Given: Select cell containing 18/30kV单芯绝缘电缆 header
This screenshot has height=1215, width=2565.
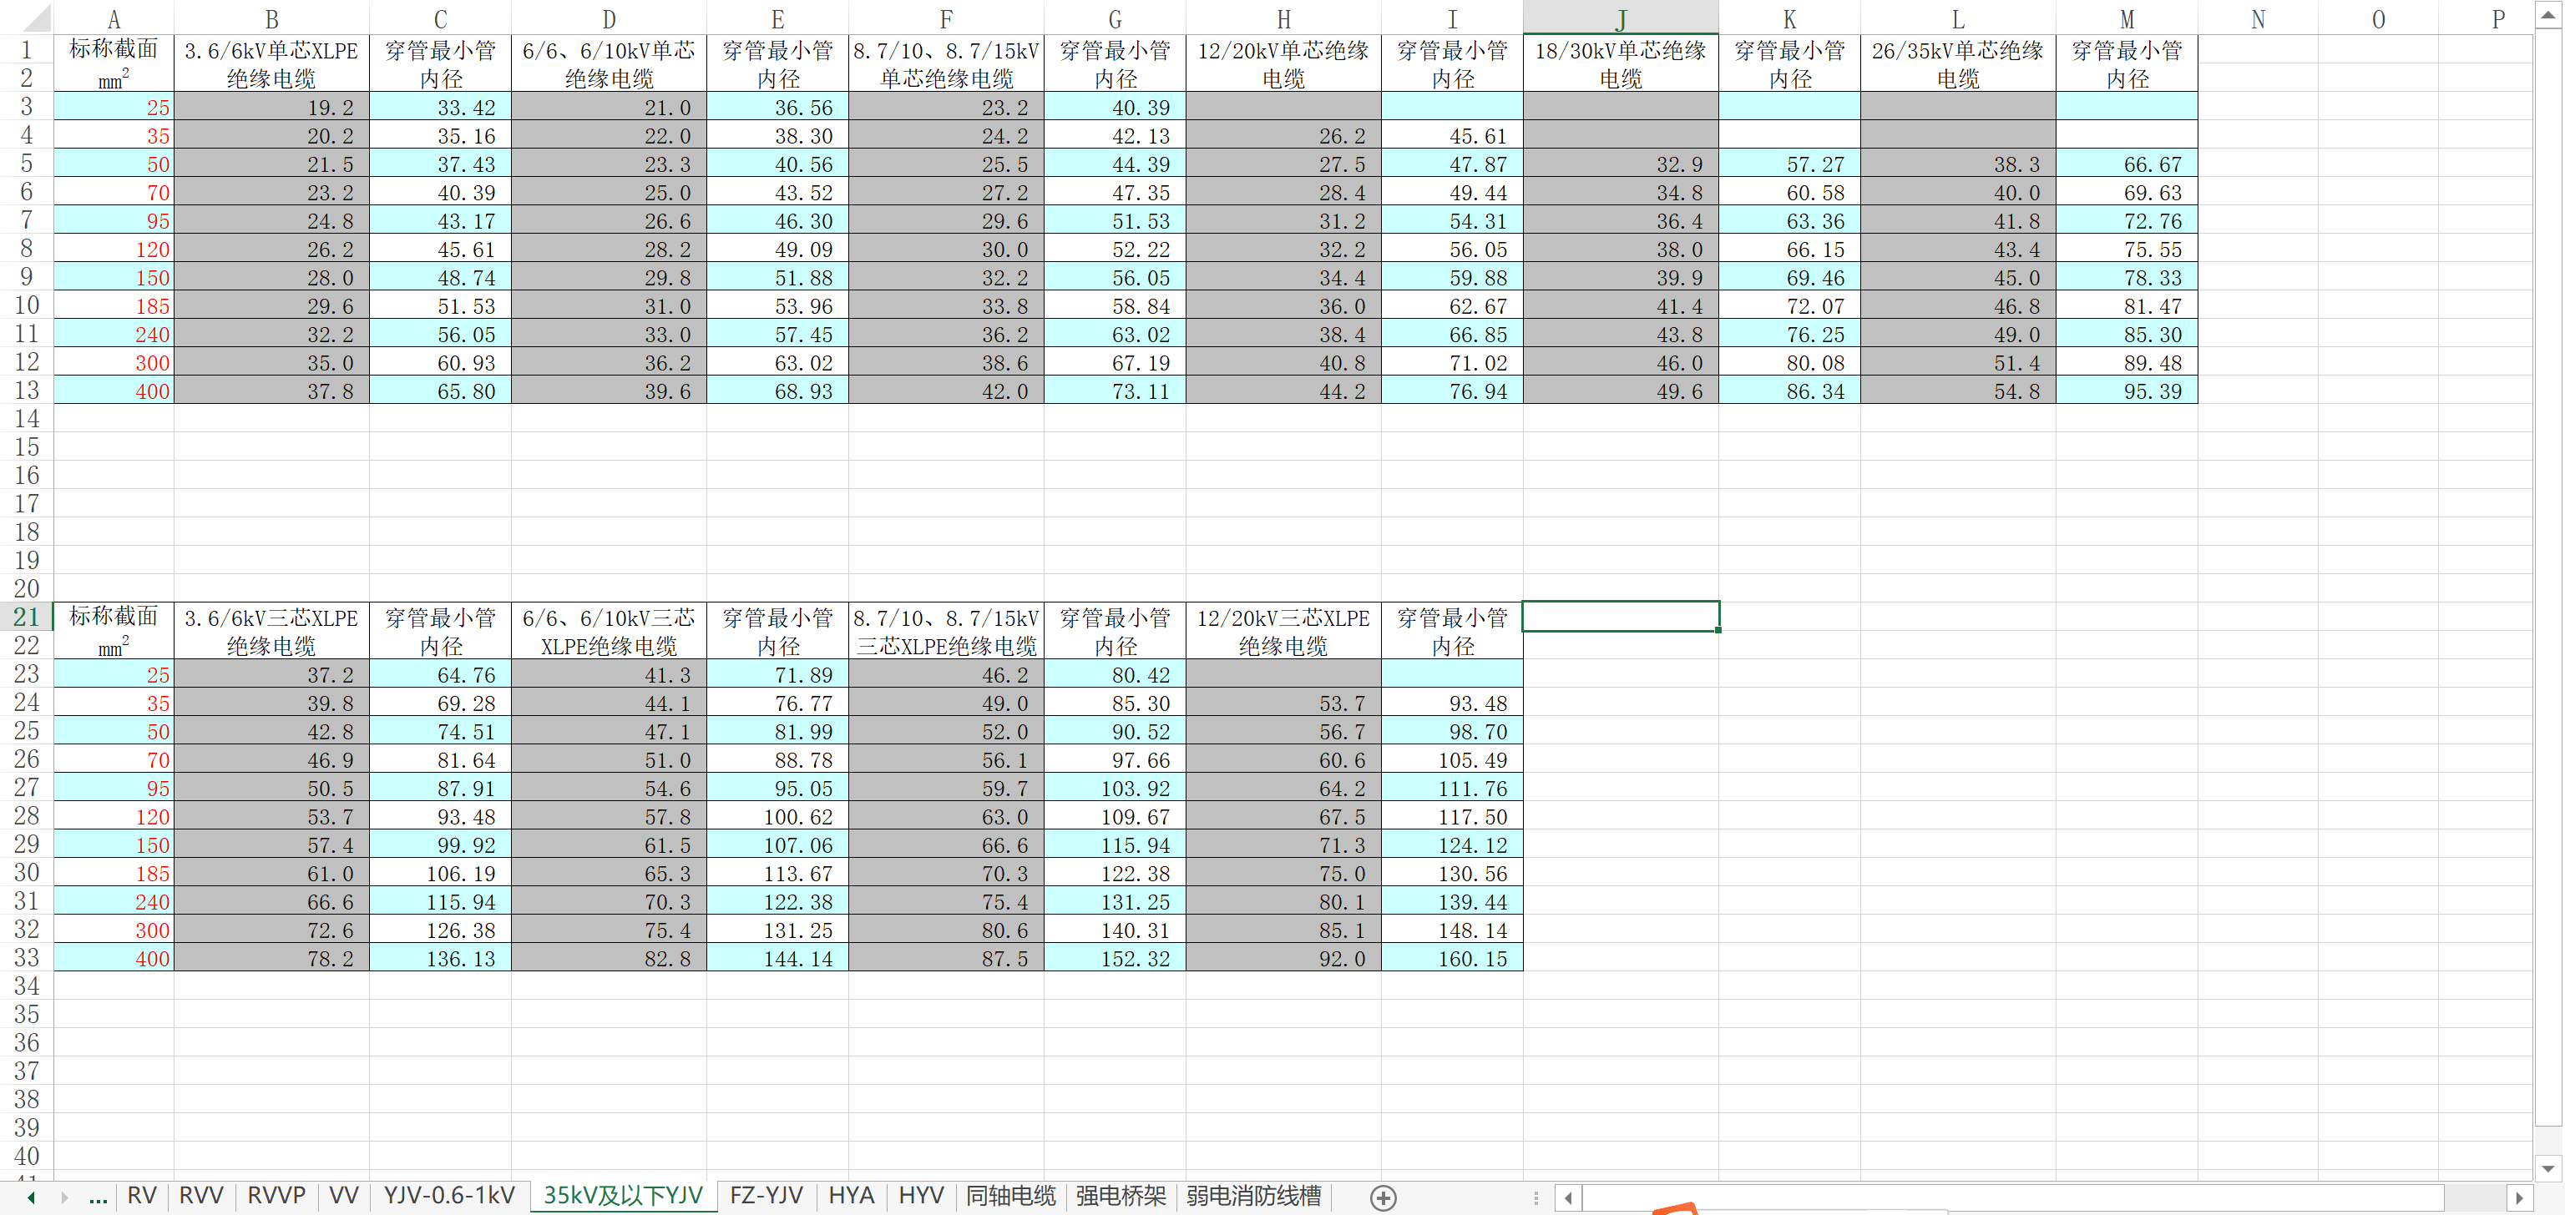Looking at the screenshot, I should pos(1620,63).
